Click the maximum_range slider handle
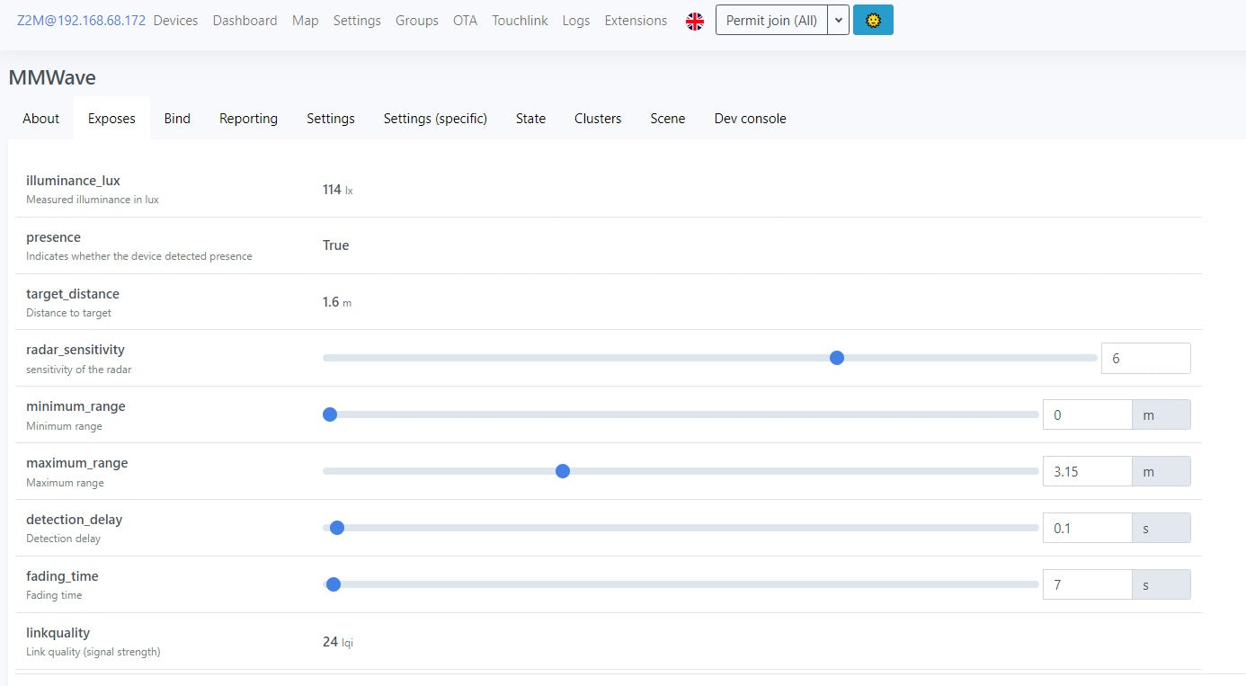Viewport: 1246px width, 686px height. point(563,471)
